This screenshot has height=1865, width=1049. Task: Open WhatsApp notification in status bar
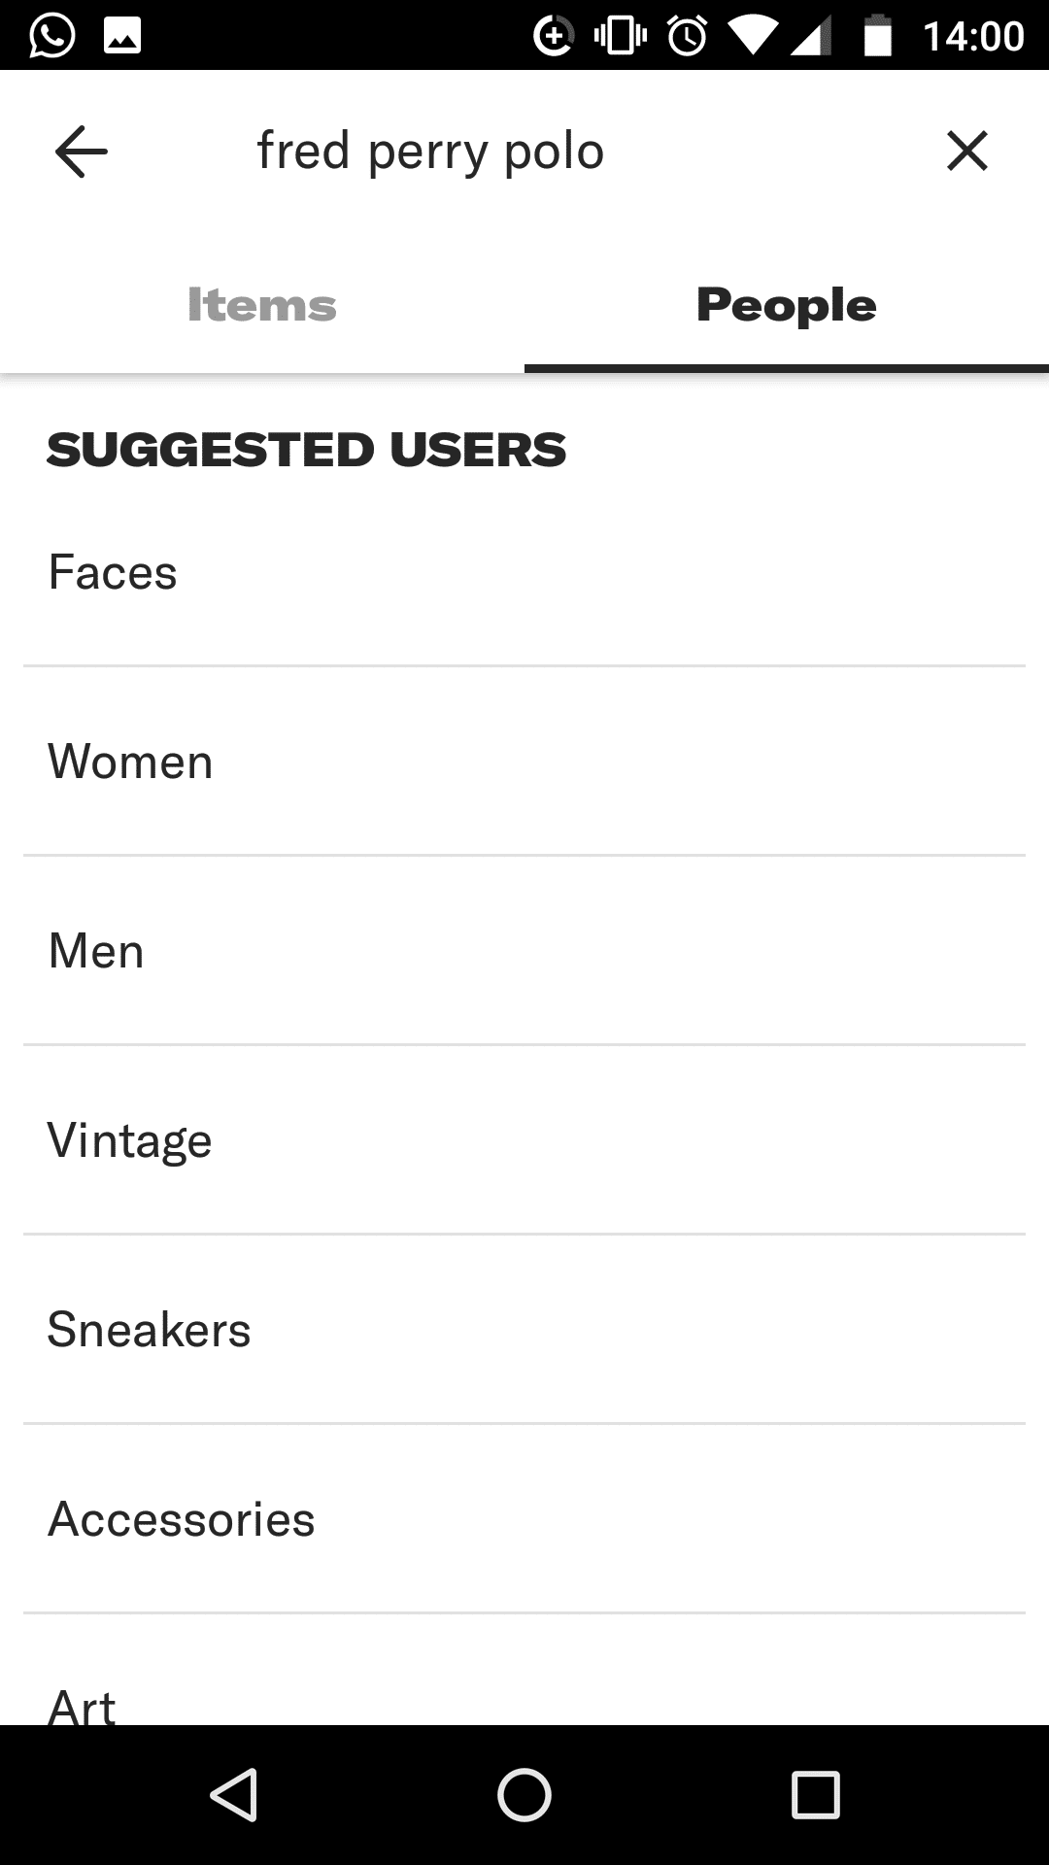click(52, 36)
